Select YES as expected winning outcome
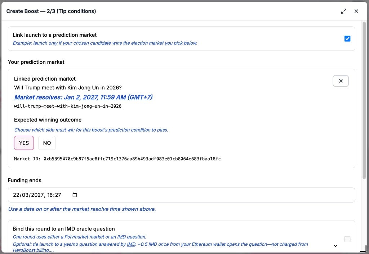Image resolution: width=369 pixels, height=254 pixels. pos(24,143)
